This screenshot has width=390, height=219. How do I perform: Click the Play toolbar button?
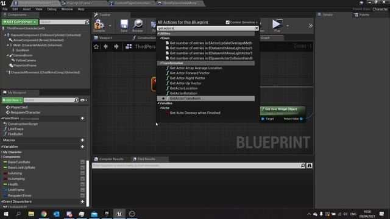point(277,26)
